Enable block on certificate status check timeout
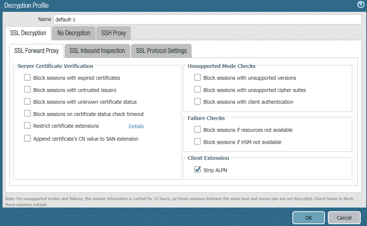 (x=27, y=114)
